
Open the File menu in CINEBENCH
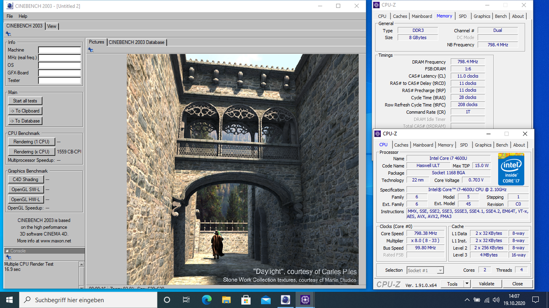[10, 16]
